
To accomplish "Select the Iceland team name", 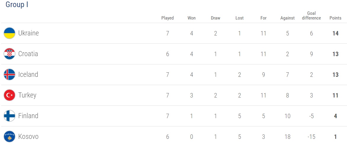I will pyautogui.click(x=28, y=74).
